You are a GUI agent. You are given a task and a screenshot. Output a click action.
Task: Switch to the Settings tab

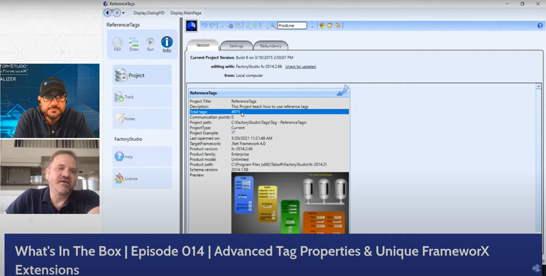tap(236, 46)
